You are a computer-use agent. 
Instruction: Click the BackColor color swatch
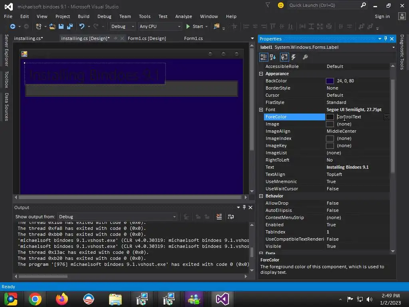[x=330, y=81]
